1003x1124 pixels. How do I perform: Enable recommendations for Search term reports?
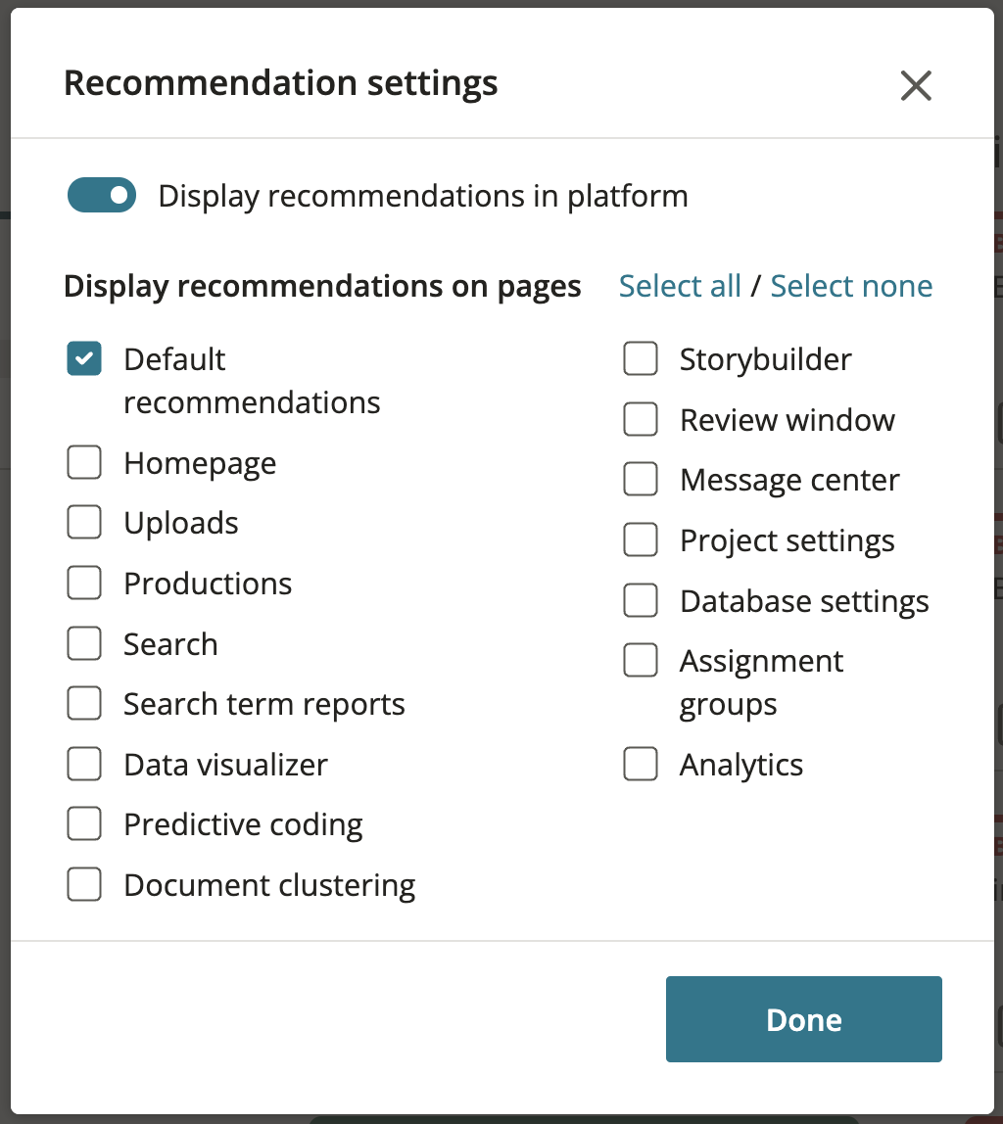point(84,703)
